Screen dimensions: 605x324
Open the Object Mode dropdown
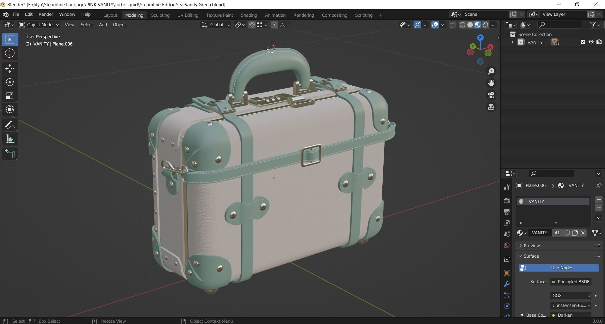tap(39, 25)
